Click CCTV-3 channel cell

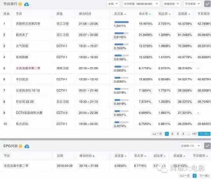[62, 113]
